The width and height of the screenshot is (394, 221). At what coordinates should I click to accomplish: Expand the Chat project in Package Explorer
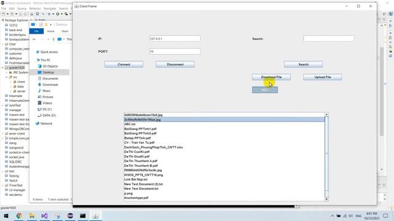tap(2, 44)
